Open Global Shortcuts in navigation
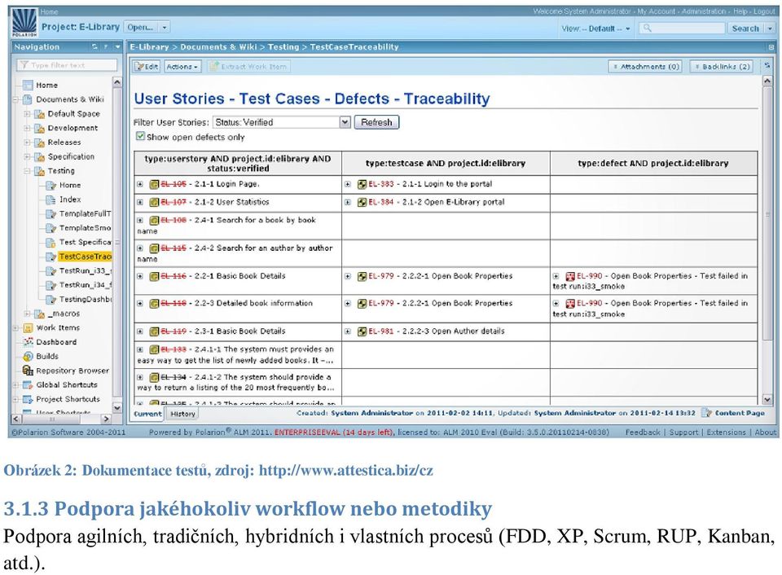782x575 pixels. tap(66, 385)
